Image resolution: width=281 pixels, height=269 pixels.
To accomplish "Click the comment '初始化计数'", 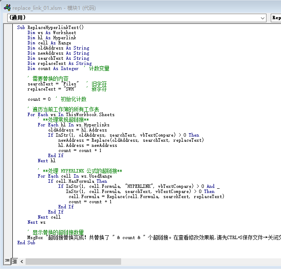I will pos(73,99).
